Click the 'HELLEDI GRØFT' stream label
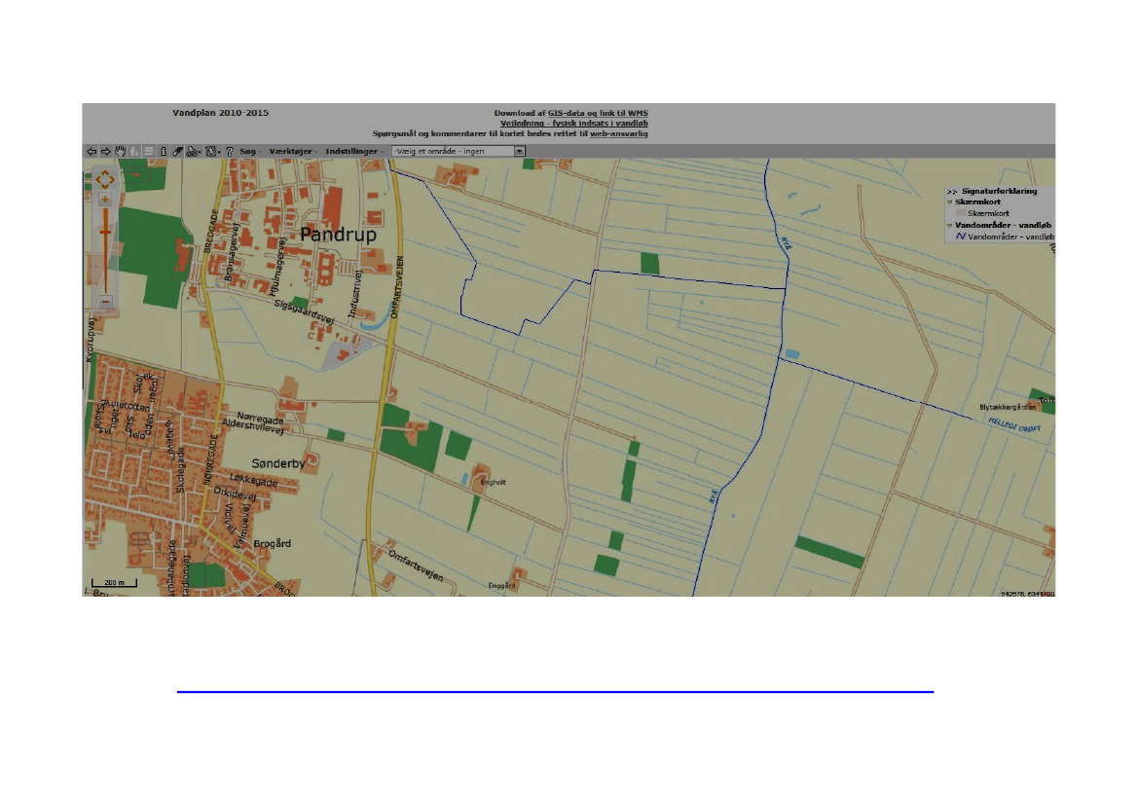The image size is (1138, 805). 1014,425
